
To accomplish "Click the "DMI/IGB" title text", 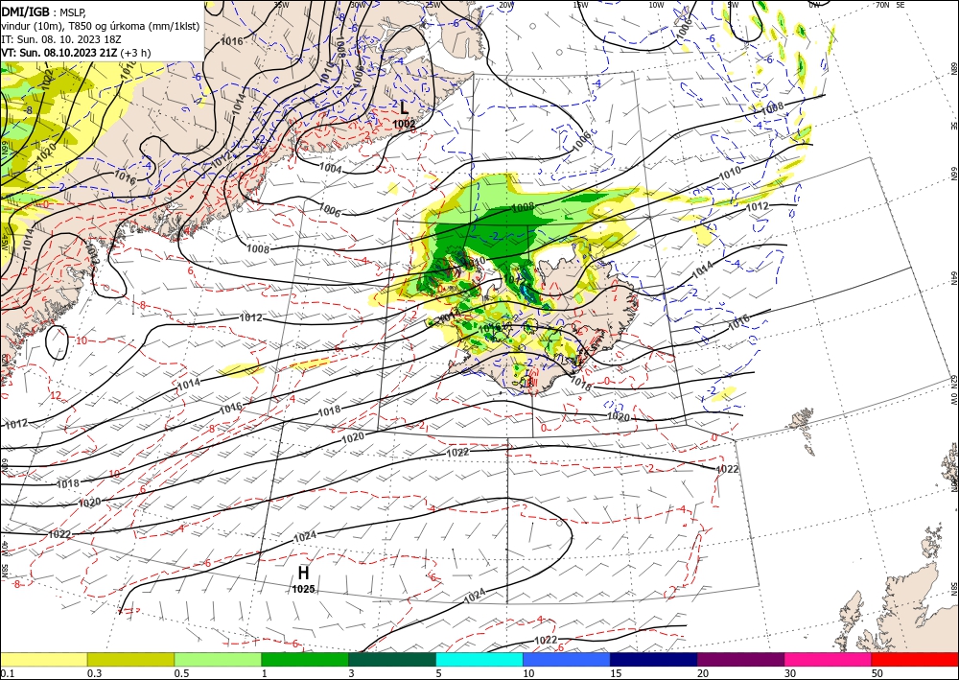I will coord(25,12).
